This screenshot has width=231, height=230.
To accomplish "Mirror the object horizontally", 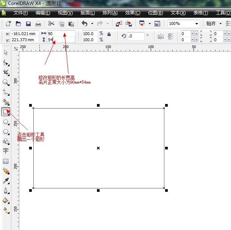I will (x=161, y=36).
